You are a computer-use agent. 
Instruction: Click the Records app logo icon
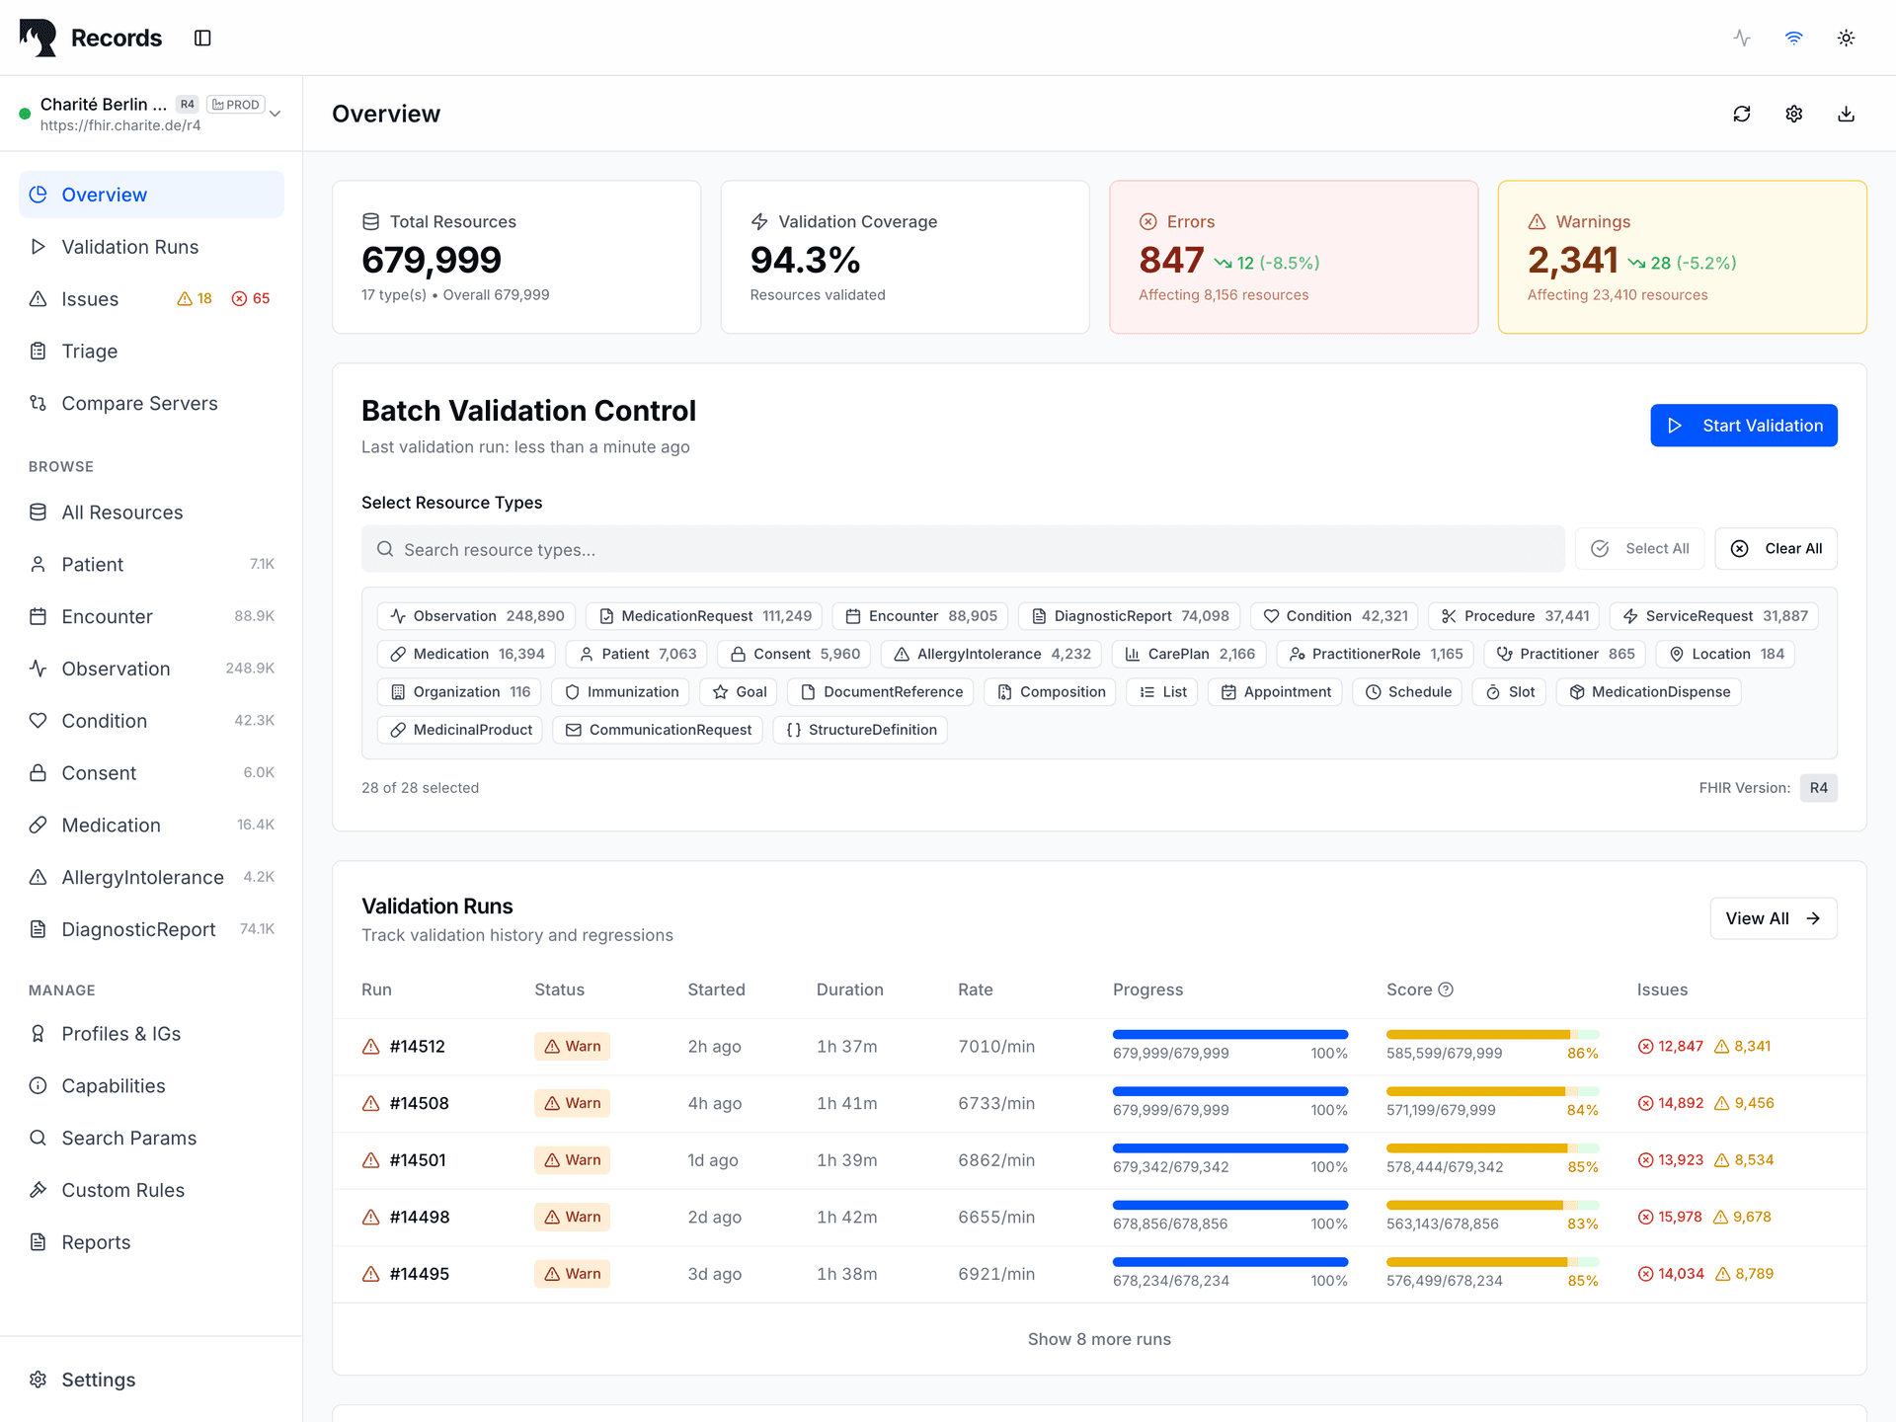click(x=38, y=37)
